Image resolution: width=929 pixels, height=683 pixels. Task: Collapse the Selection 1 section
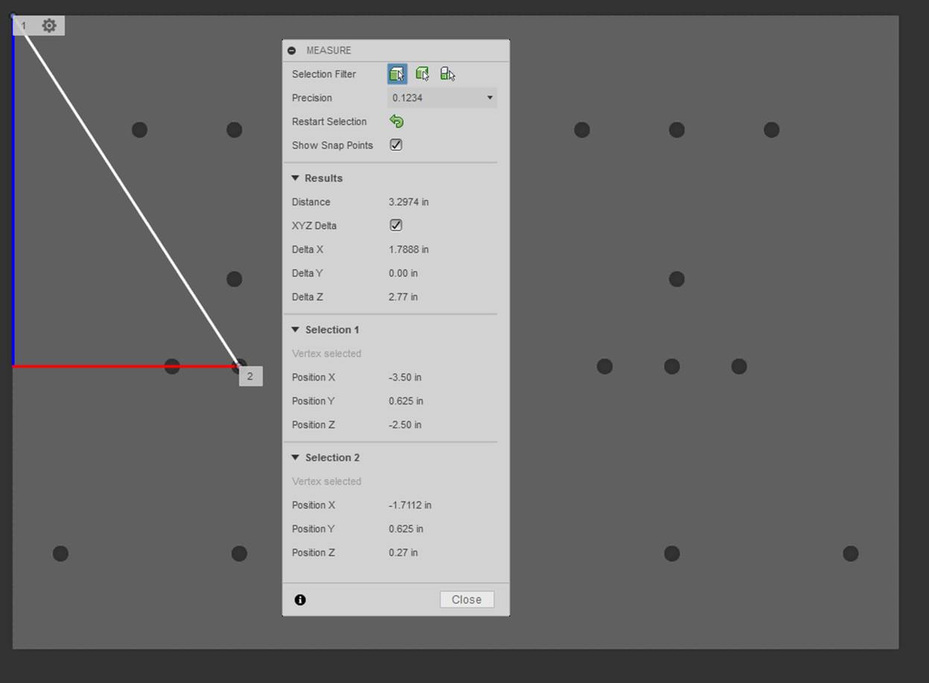pyautogui.click(x=296, y=330)
